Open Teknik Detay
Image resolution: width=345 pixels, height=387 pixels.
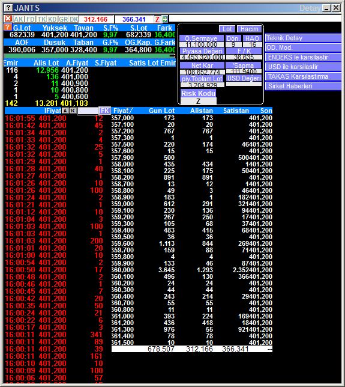click(x=303, y=38)
